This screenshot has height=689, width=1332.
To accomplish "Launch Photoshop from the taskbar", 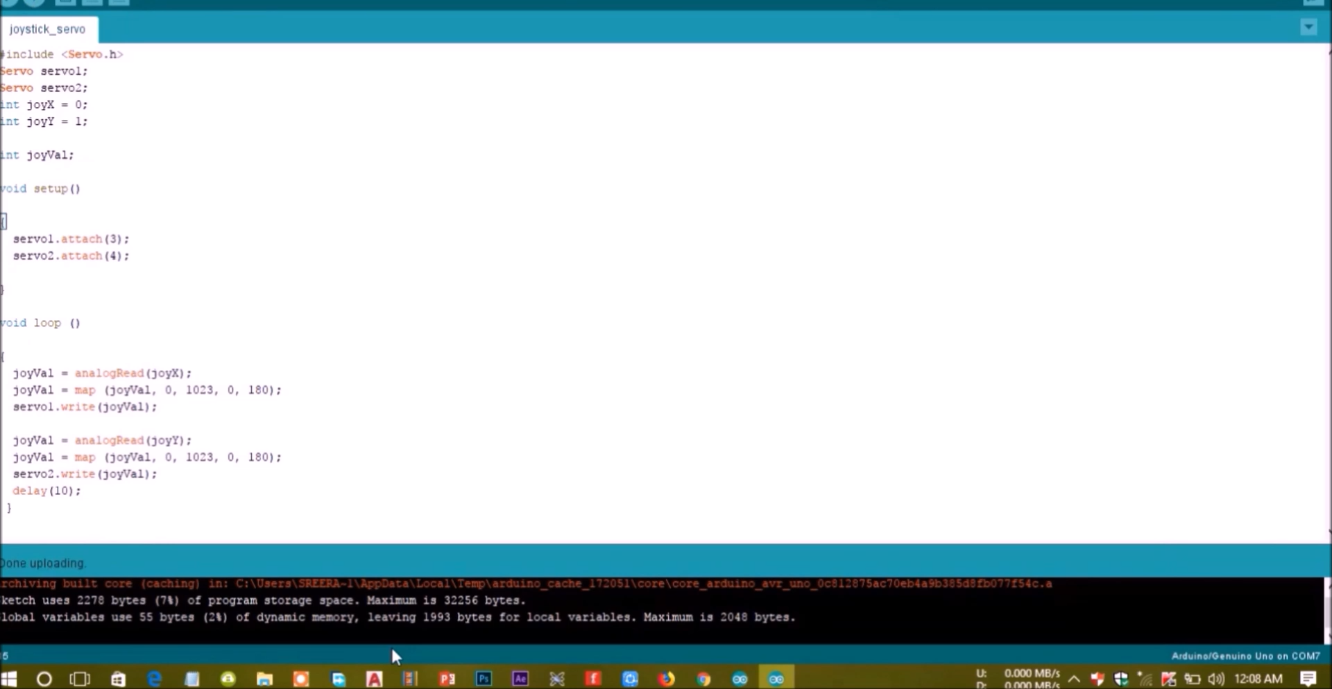I will (x=484, y=679).
